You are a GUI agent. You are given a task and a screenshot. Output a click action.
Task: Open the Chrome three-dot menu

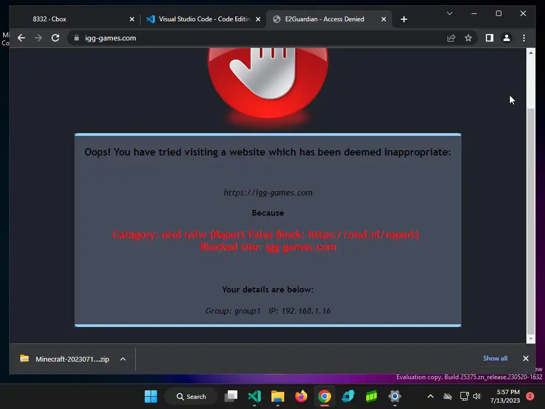pos(524,38)
